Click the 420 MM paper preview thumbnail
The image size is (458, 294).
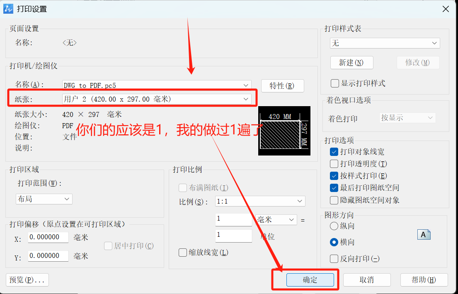tap(284, 131)
